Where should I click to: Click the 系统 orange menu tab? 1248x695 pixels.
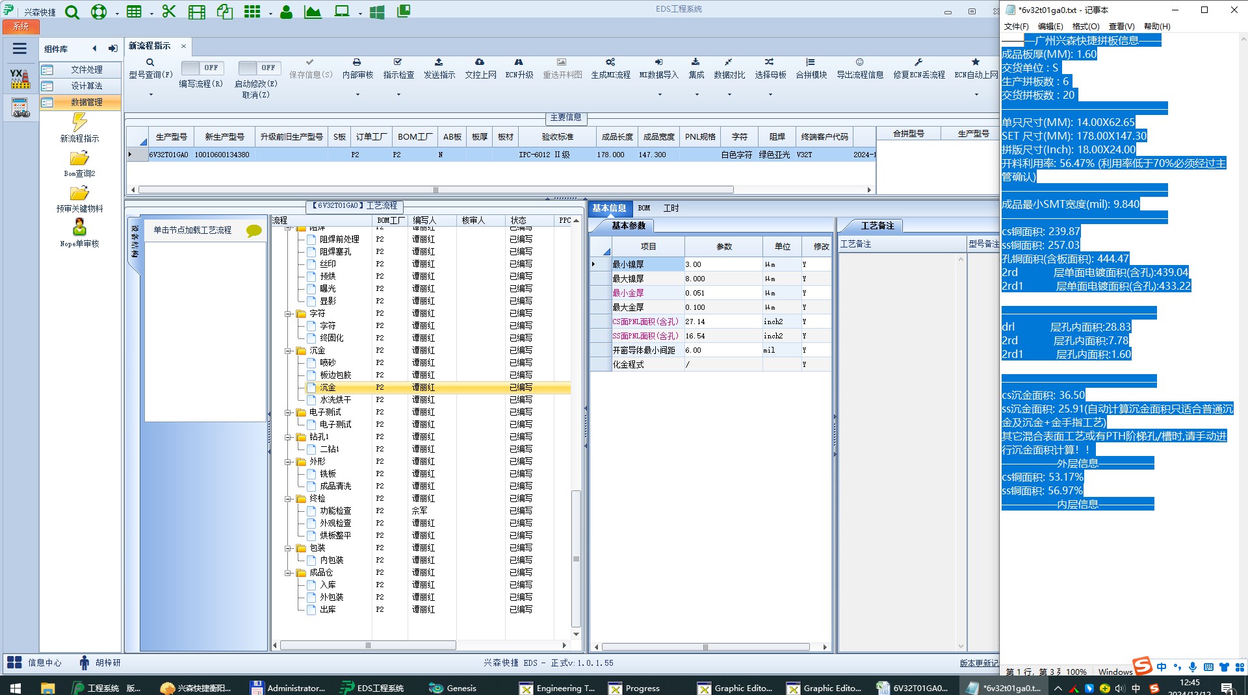(21, 26)
